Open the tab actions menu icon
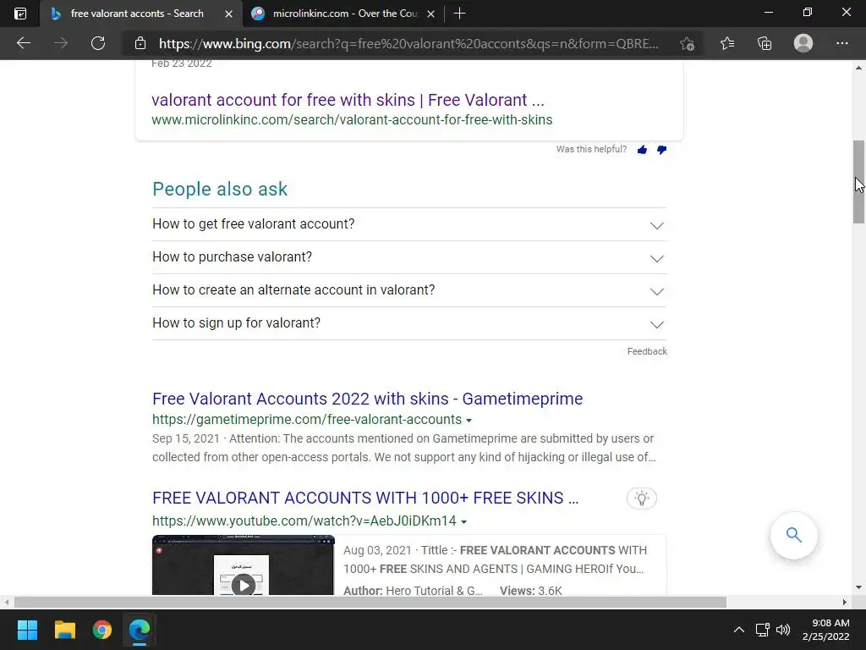Viewport: 866px width, 650px height. (x=20, y=14)
